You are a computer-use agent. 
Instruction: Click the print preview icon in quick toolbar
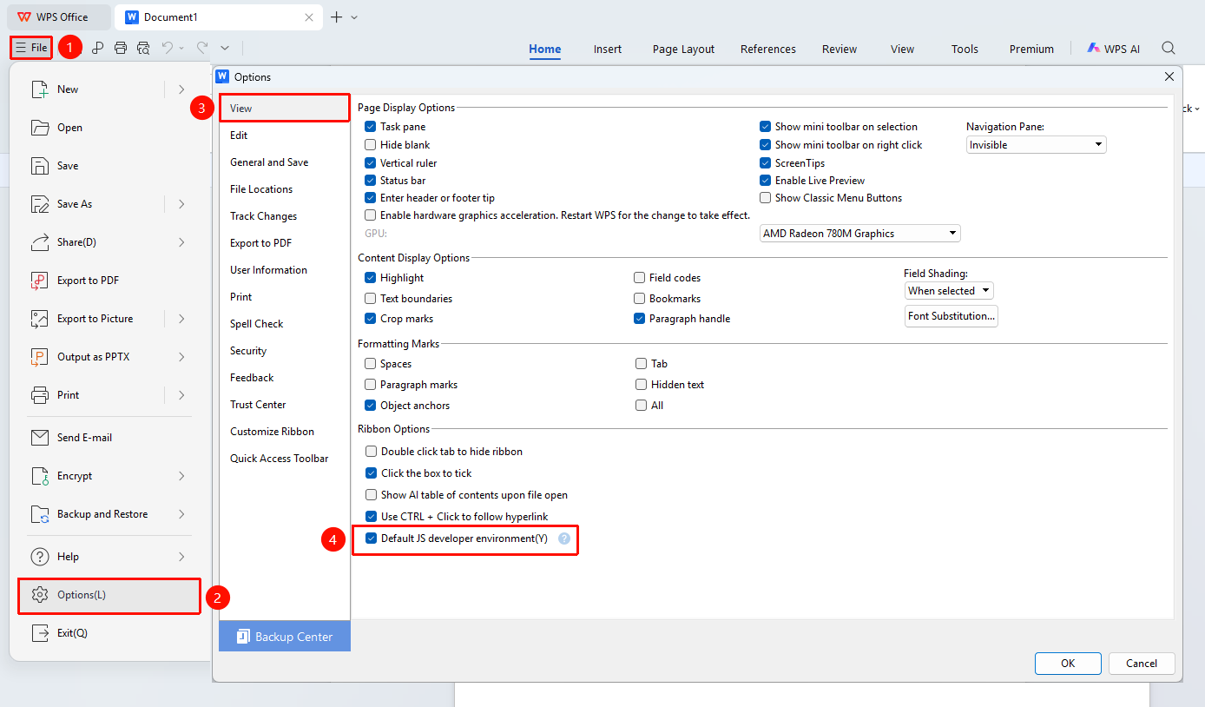(x=143, y=48)
